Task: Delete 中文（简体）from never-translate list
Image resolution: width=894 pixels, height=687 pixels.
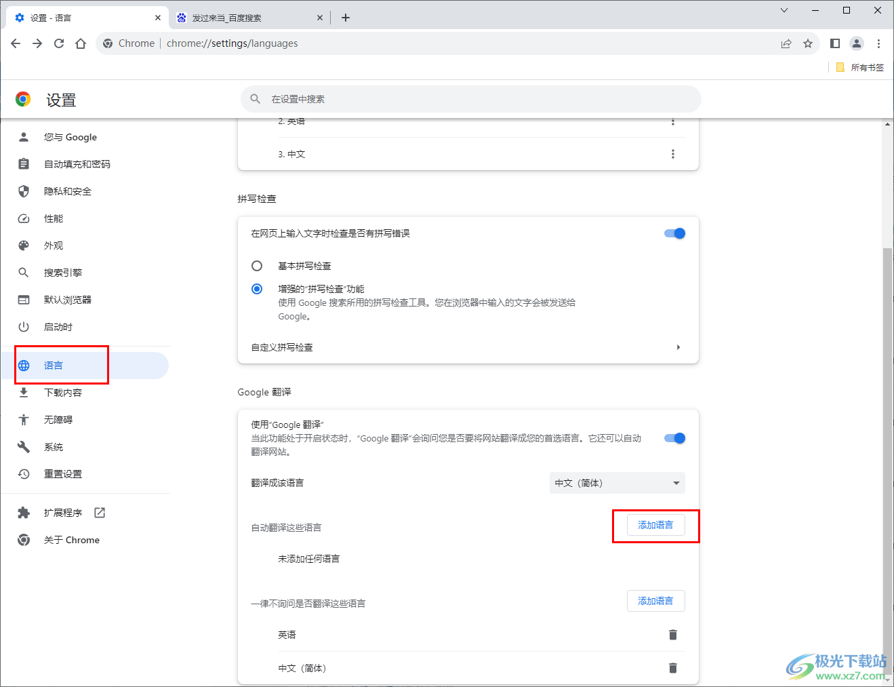Action: (x=673, y=668)
